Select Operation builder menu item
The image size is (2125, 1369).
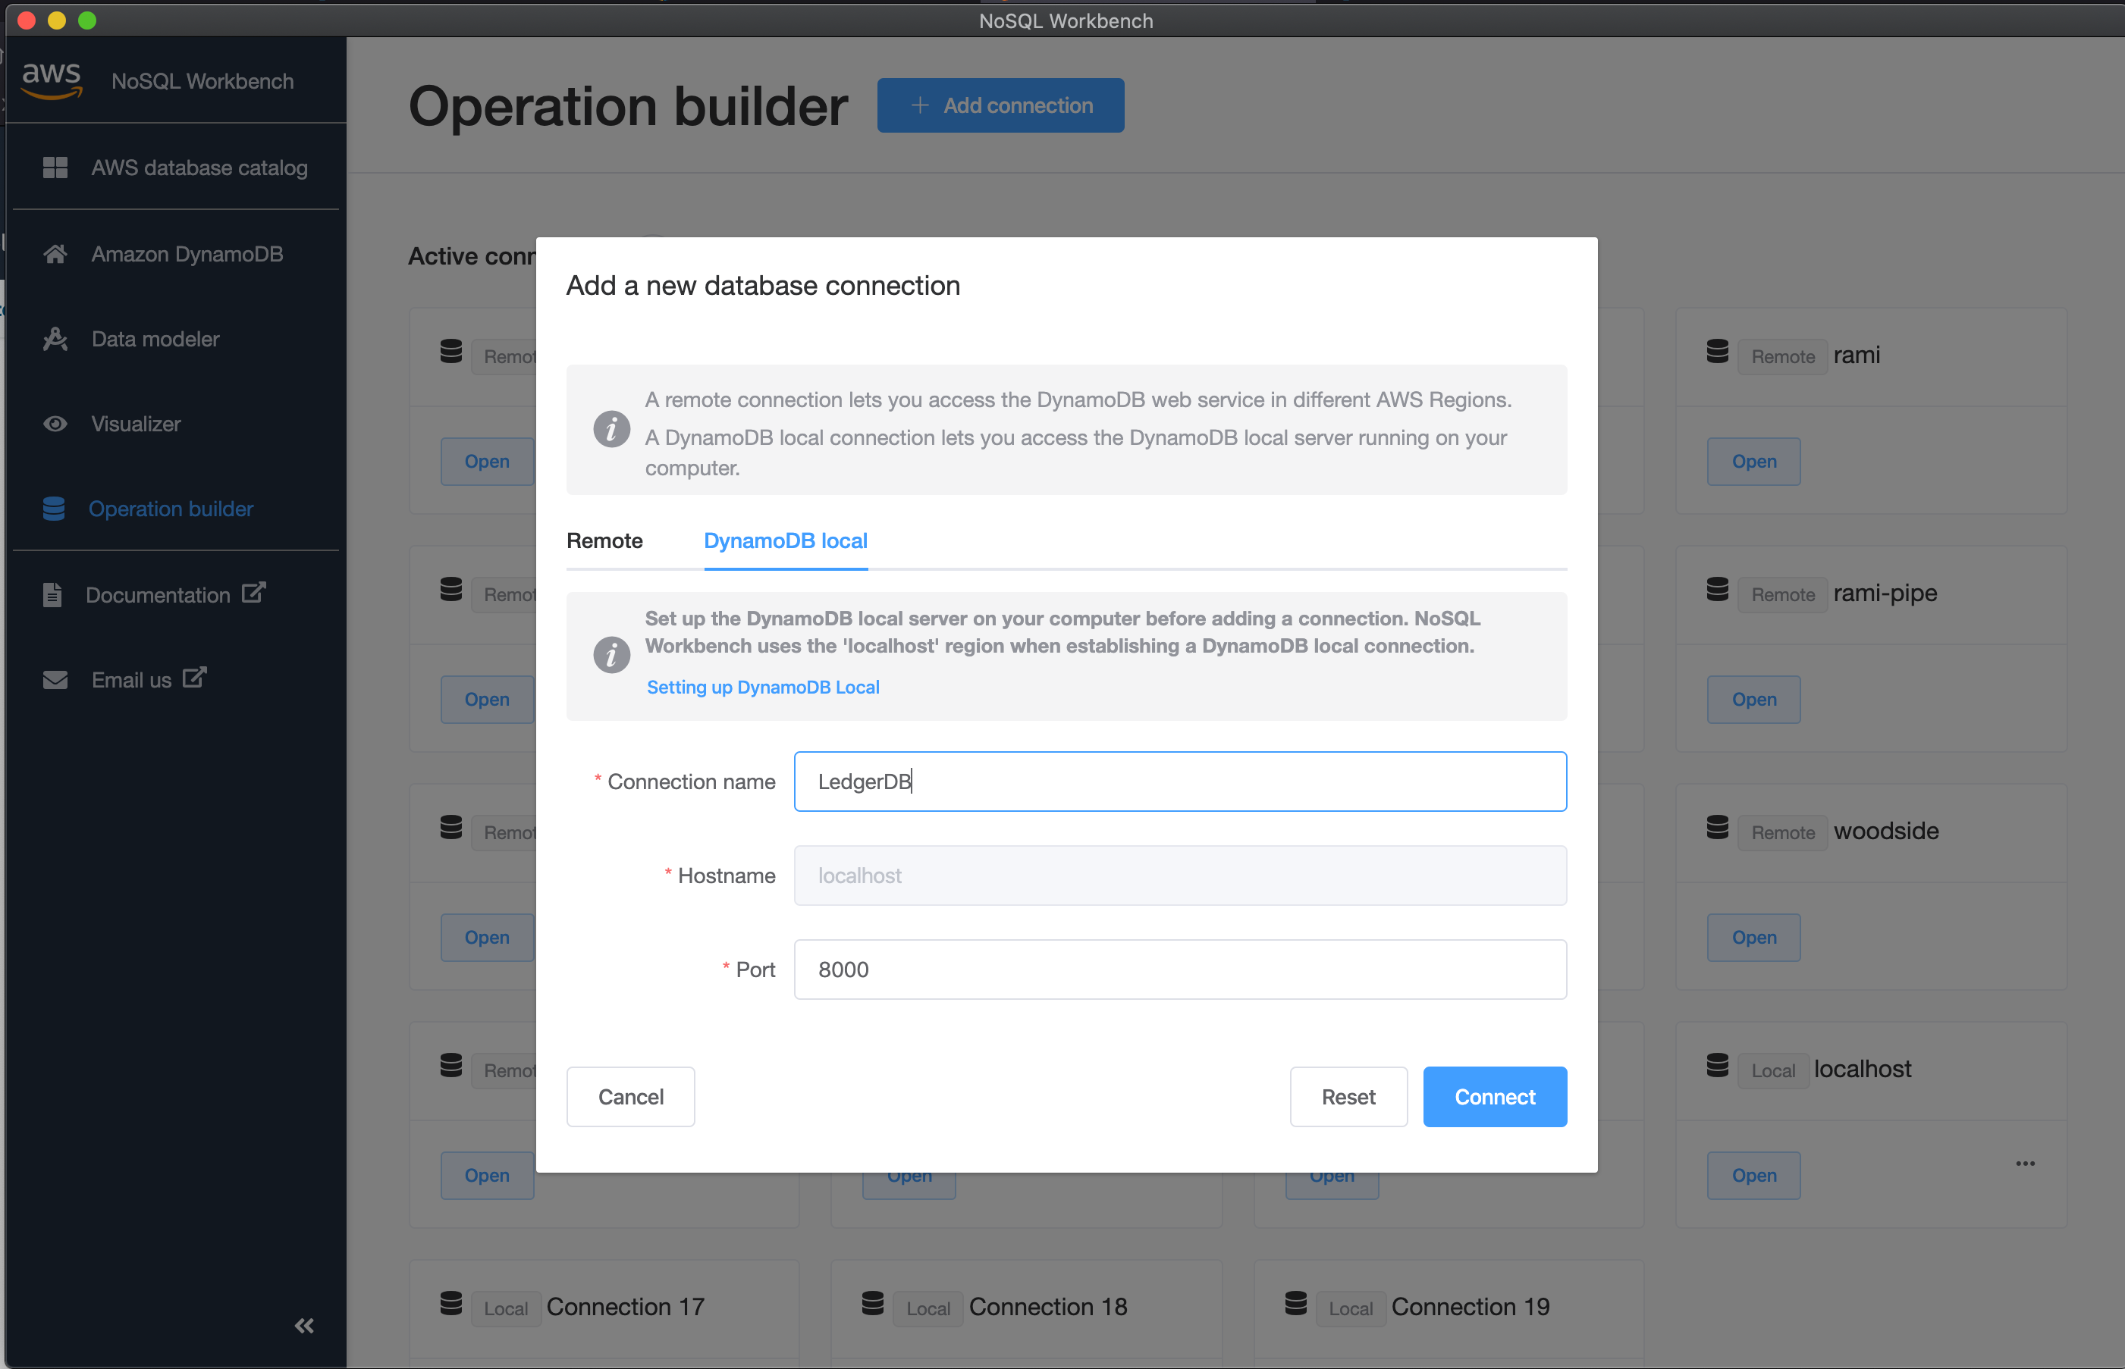point(176,509)
